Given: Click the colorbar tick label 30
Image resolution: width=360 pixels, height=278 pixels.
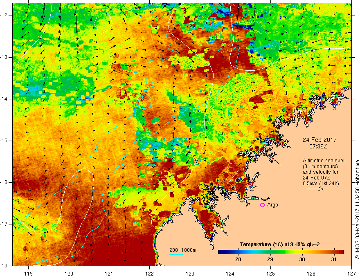Looking at the screenshot, I should coord(302,260).
